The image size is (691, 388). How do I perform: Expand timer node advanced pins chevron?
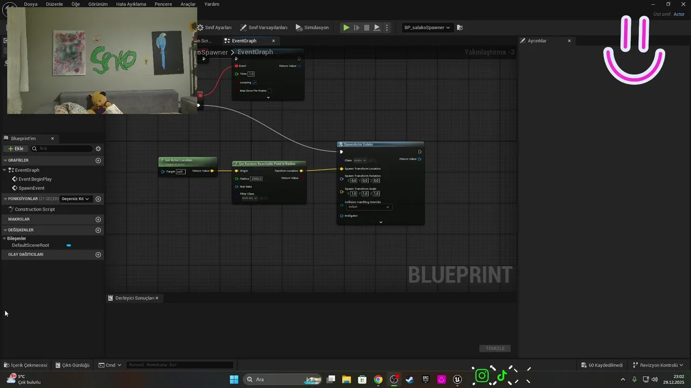coord(268,98)
